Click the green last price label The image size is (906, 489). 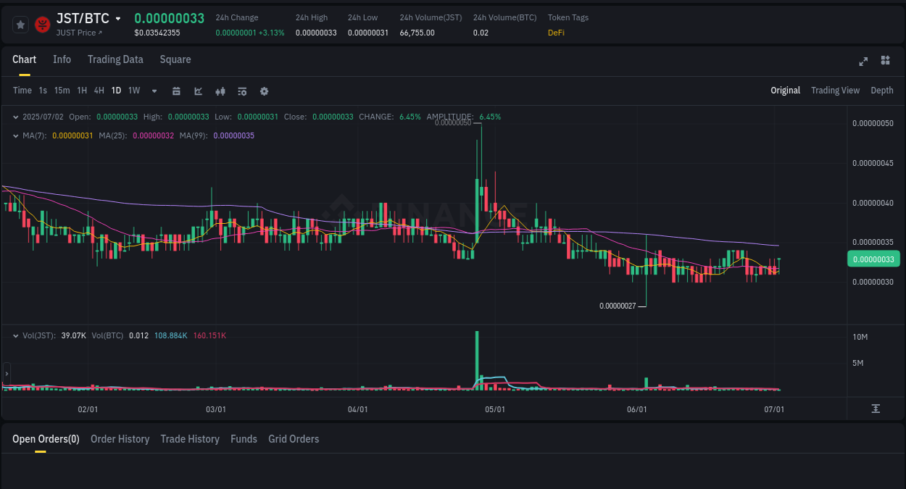coord(873,259)
